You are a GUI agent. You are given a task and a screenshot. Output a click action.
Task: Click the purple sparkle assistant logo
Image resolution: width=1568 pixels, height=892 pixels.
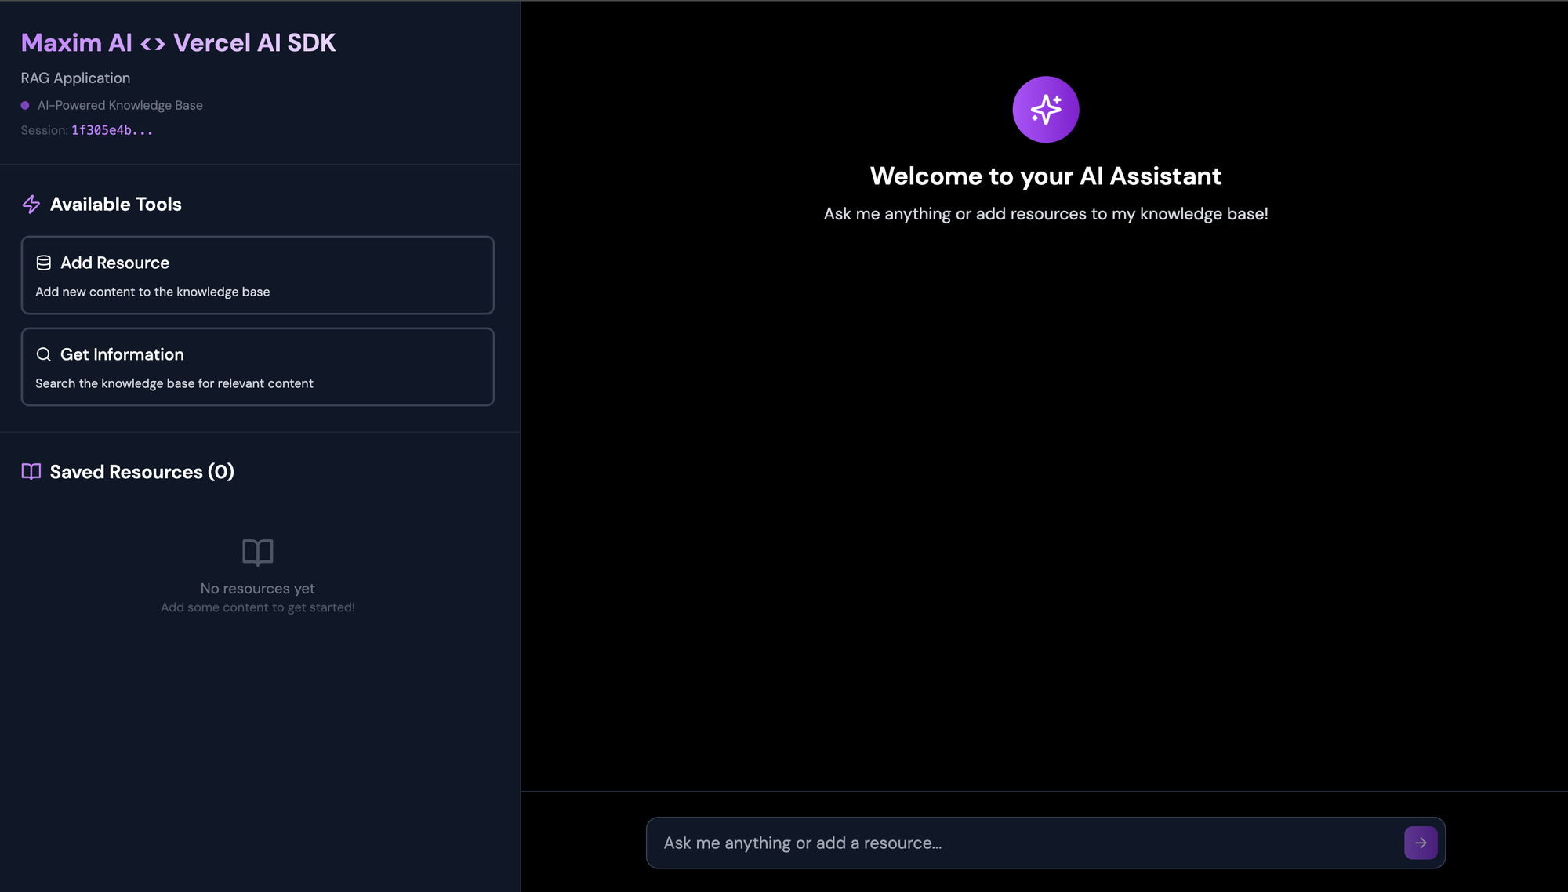(1045, 110)
